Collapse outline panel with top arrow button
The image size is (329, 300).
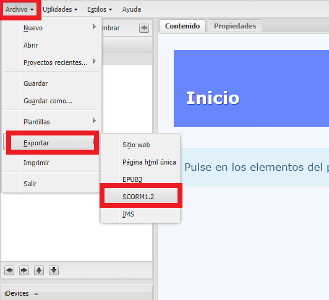tap(144, 28)
